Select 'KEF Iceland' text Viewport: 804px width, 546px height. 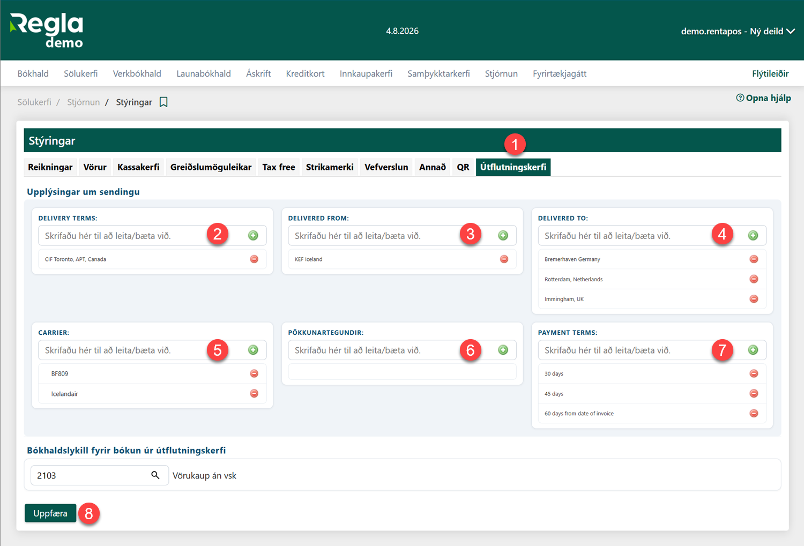309,259
